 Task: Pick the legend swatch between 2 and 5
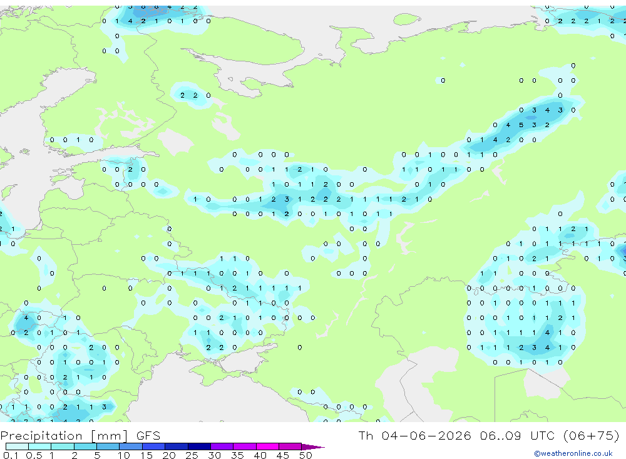pyautogui.click(x=85, y=446)
